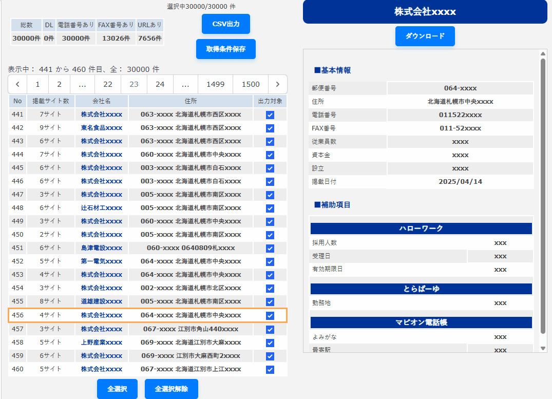Uncheck output checkbox for row 441
The width and height of the screenshot is (552, 399).
(270, 115)
